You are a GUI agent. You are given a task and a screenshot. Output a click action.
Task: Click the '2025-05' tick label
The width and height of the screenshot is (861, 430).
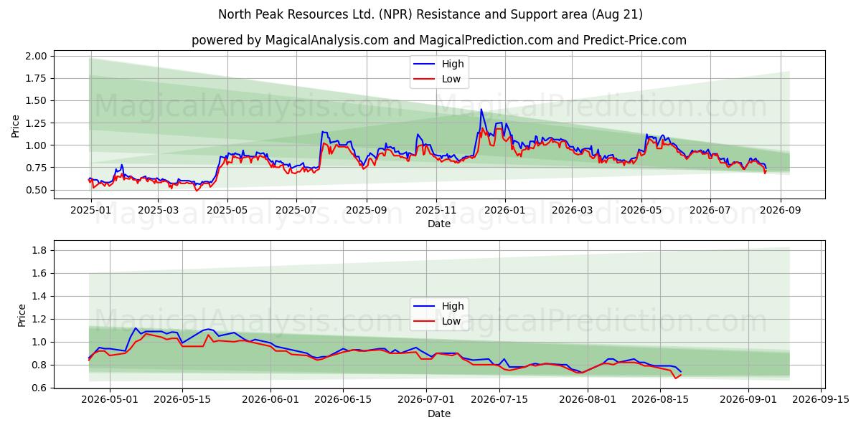[x=227, y=211]
